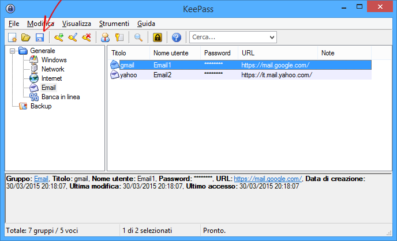Click the Network group icon

pos(34,69)
